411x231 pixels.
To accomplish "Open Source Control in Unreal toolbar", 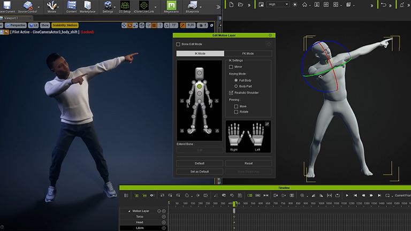I will [27, 5].
